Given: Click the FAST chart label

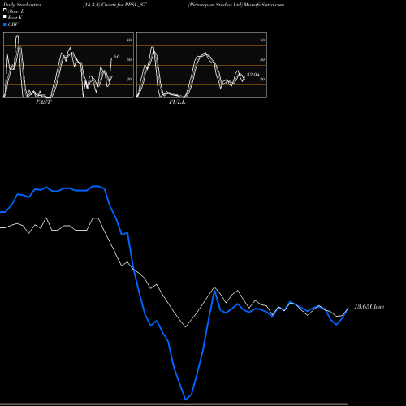Looking at the screenshot, I should click(x=43, y=102).
